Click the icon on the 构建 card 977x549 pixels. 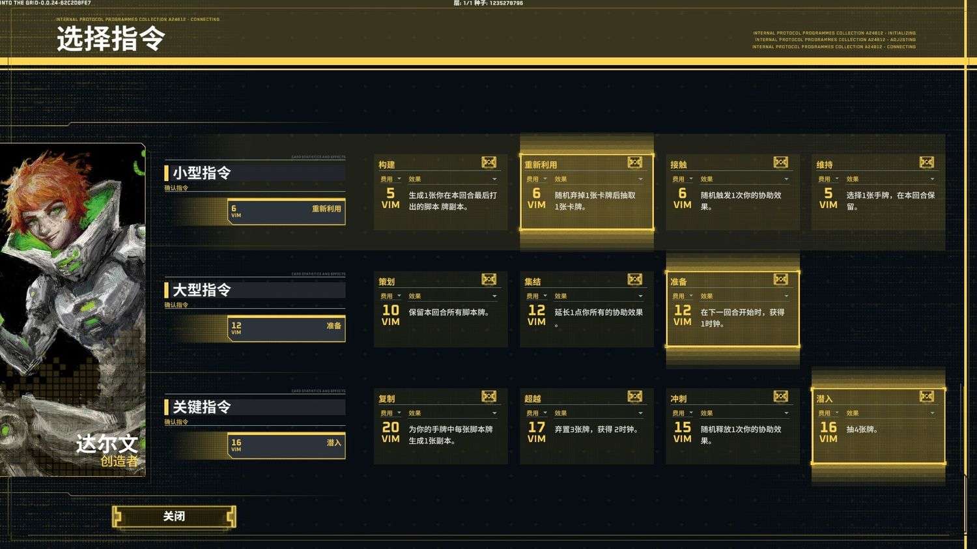488,162
